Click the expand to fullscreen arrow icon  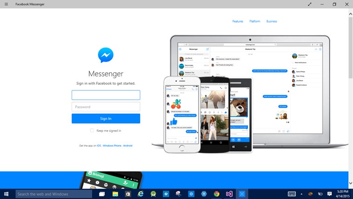310,4
